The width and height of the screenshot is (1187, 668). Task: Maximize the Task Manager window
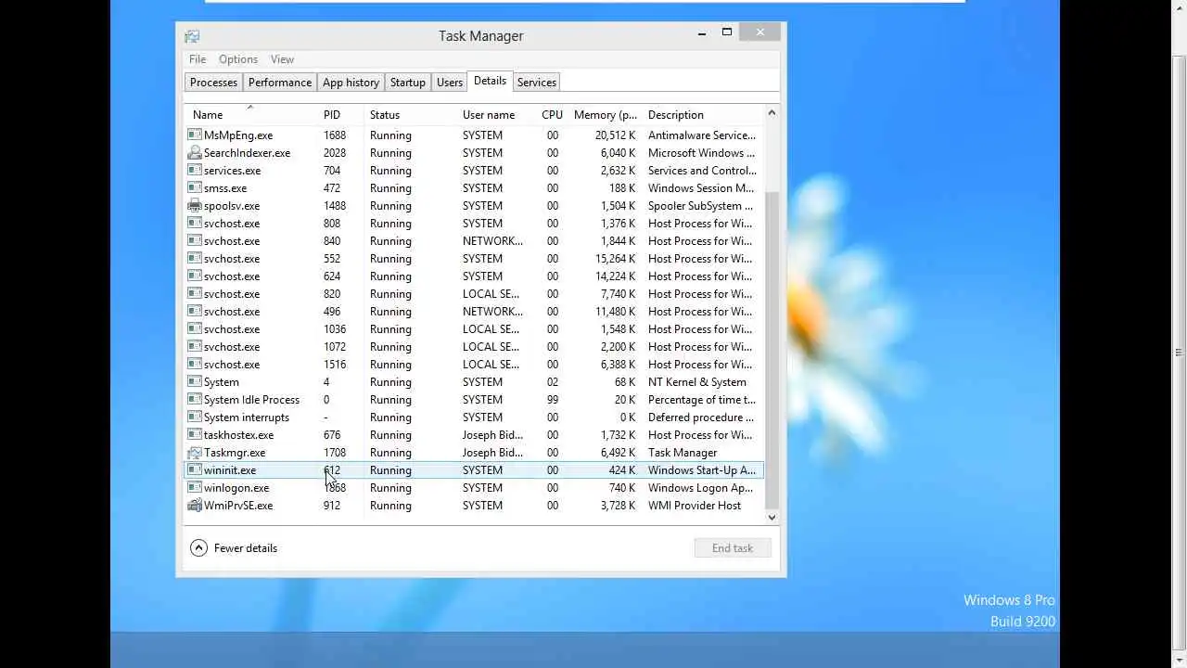coord(727,32)
